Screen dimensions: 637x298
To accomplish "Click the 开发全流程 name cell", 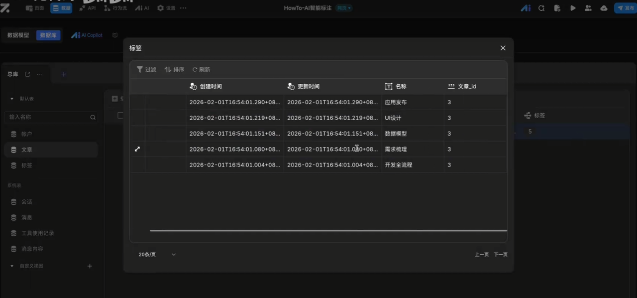I will point(413,164).
